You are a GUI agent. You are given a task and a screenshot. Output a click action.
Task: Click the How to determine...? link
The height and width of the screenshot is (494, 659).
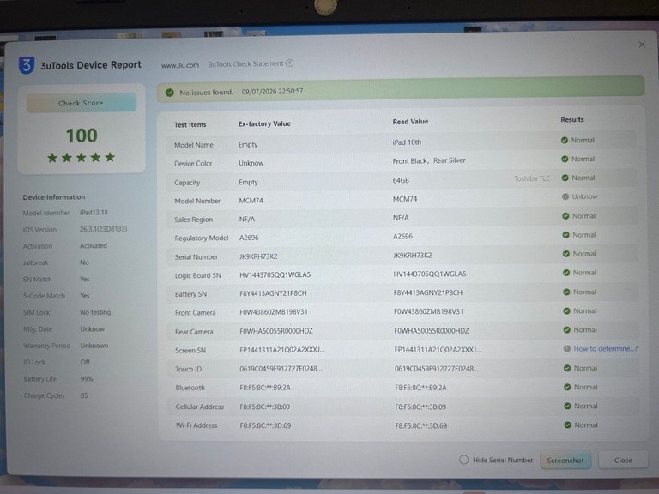coord(606,349)
